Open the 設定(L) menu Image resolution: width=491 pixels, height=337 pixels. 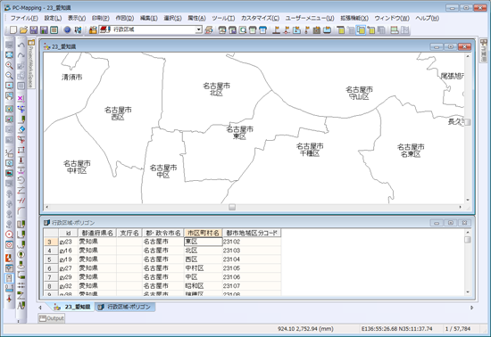[53, 18]
